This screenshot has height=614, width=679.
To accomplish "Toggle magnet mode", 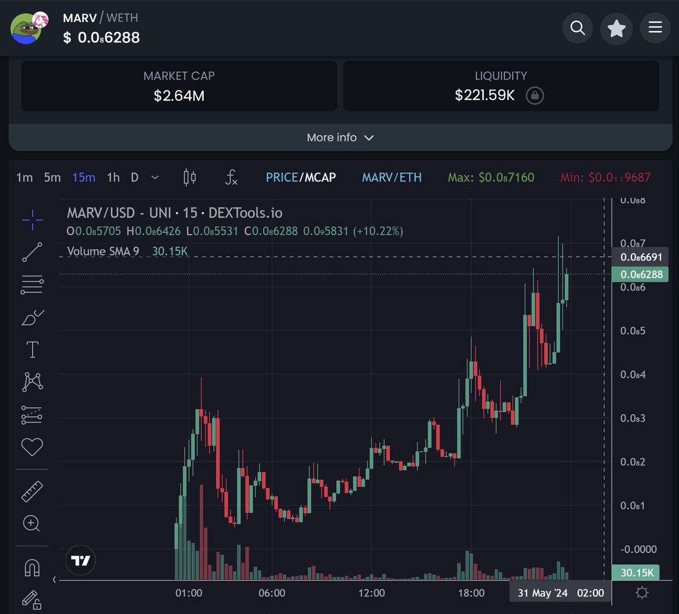I will [x=32, y=567].
